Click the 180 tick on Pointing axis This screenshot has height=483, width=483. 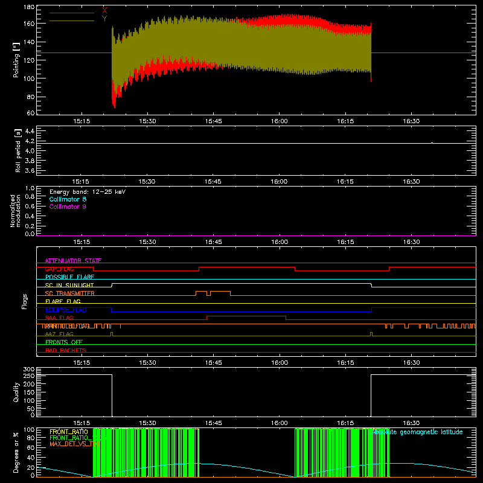coord(28,7)
